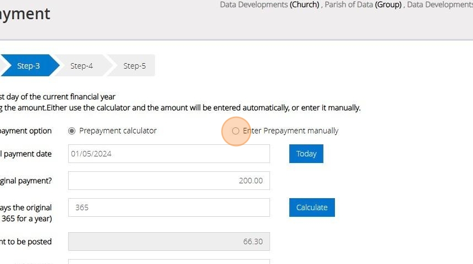
Task: Choose Enter Prepayment manually option
Action: pos(235,131)
